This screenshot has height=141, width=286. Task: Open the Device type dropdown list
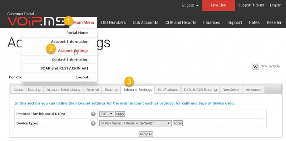coord(135,123)
